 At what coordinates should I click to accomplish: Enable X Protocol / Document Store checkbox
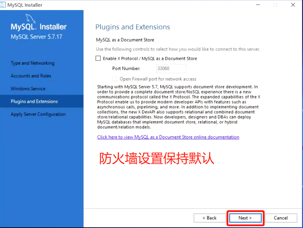tap(98, 58)
